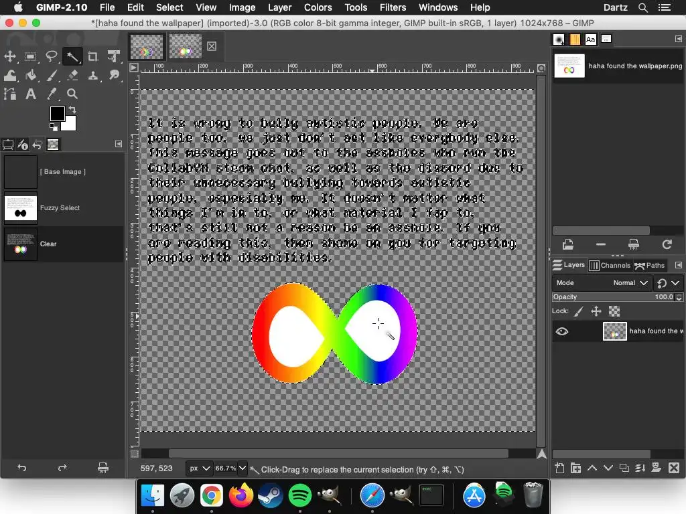Open the Layer menu
686x514 pixels.
[x=279, y=7]
